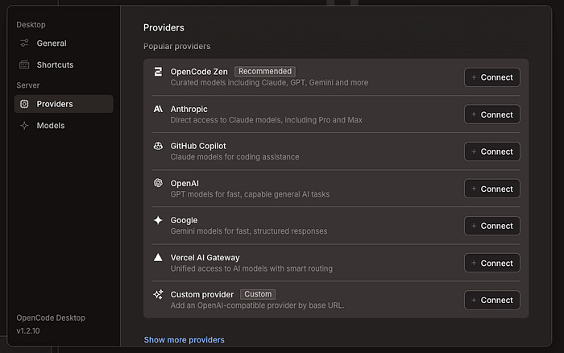Viewport: 564px width, 353px height.
Task: Open the Models sidebar section
Action: click(51, 126)
